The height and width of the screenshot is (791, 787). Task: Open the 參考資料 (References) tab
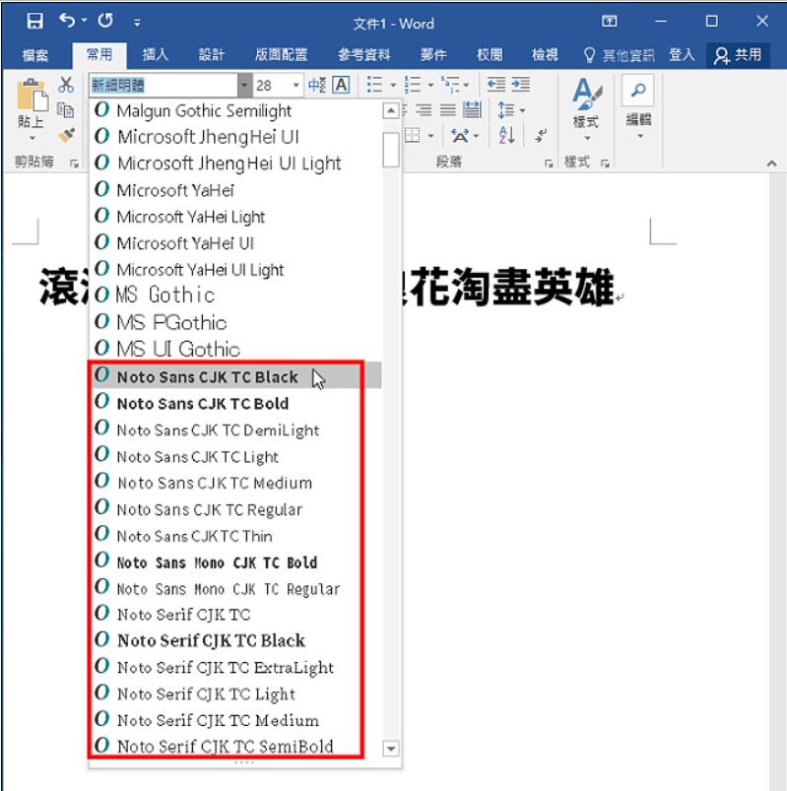pos(364,54)
